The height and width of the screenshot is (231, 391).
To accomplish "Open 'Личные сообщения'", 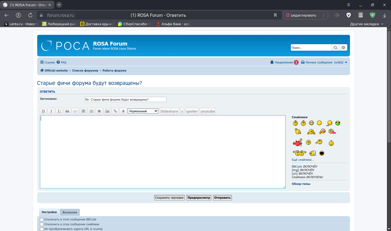I will coord(317,62).
